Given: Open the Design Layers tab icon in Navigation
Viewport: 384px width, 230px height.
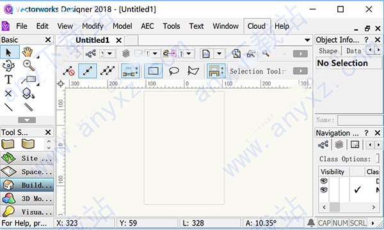Looking at the screenshot, I should coord(339,144).
